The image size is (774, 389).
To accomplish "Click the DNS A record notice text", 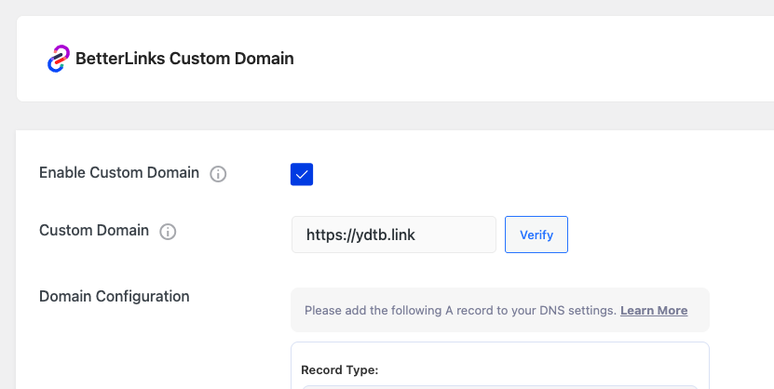I will pyautogui.click(x=460, y=311).
